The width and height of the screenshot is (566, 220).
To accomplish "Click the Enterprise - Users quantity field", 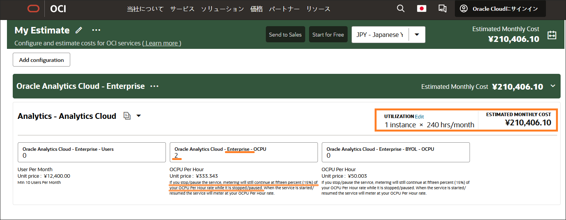I will 92,152.
